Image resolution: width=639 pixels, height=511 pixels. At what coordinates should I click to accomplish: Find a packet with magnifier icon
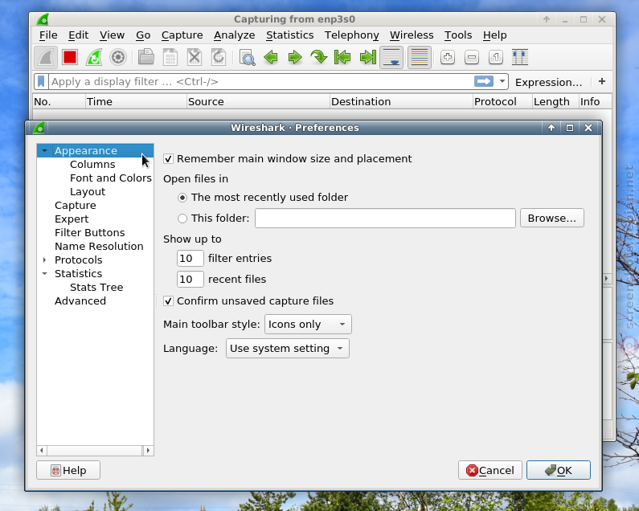point(247,58)
